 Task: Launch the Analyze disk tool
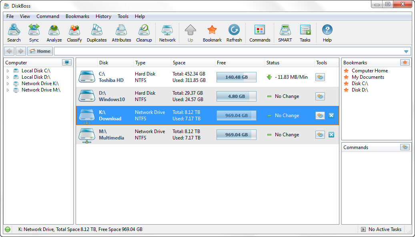[54, 33]
